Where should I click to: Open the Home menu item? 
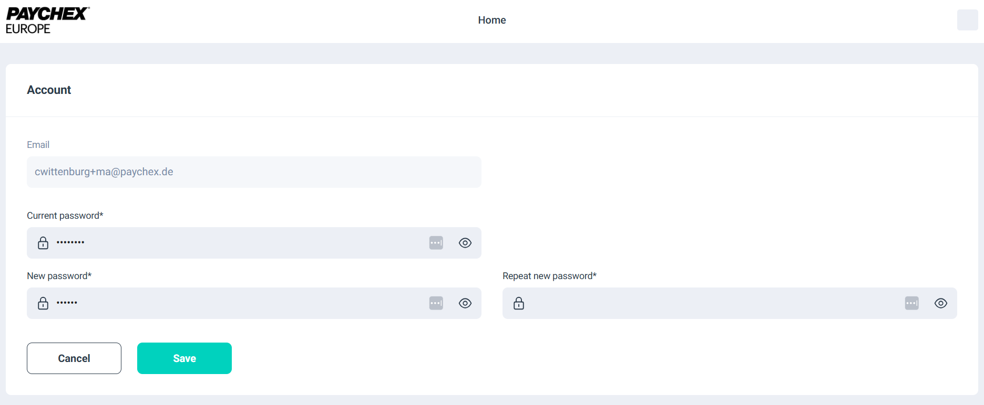pos(491,20)
